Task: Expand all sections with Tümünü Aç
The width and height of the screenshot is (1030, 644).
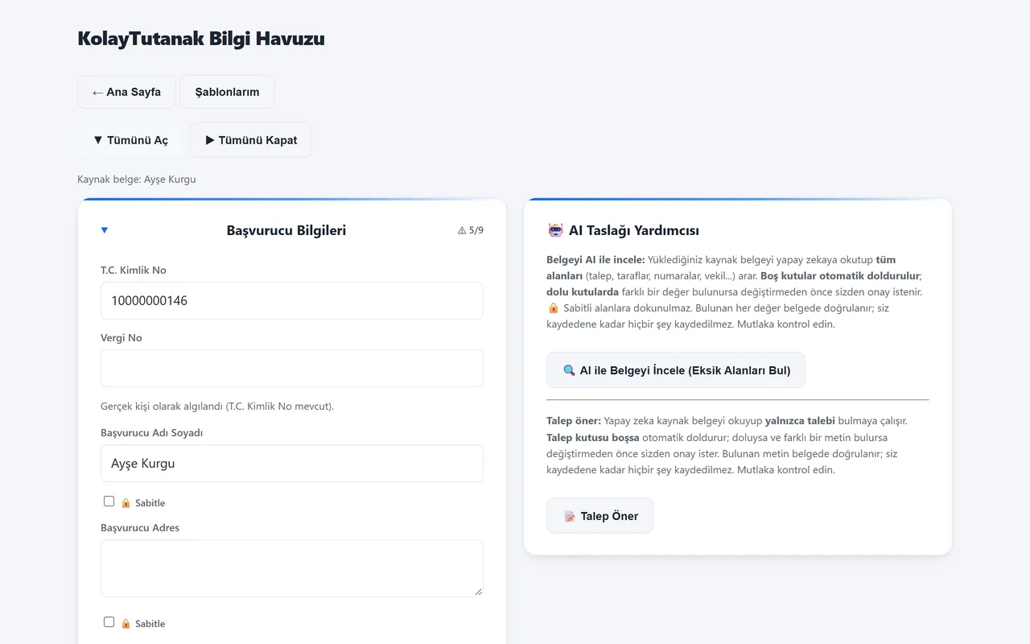Action: [x=130, y=140]
